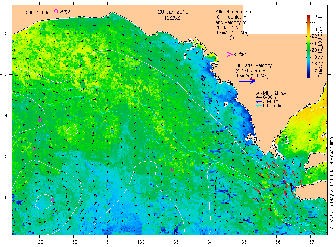This screenshot has width=336, height=247.
Task: Click the temperature color bar scale
Action: tap(309, 46)
